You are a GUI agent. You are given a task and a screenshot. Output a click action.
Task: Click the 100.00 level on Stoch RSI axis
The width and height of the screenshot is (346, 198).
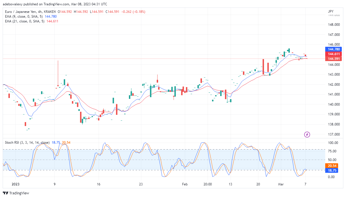point(333,143)
